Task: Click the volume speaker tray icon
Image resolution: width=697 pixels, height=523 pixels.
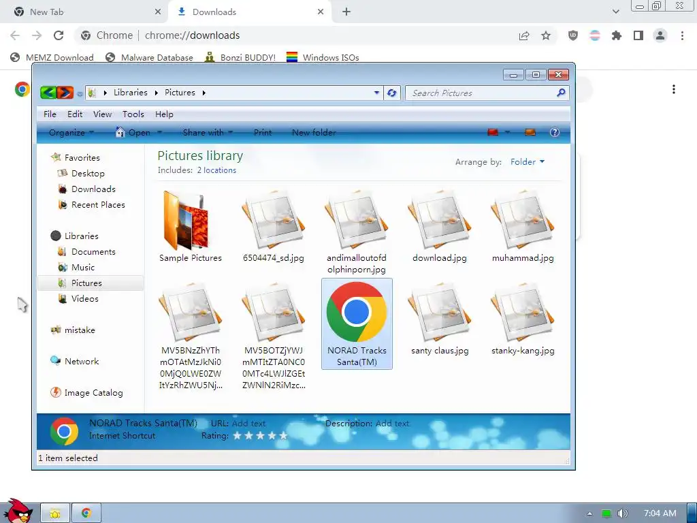Action: 623,513
